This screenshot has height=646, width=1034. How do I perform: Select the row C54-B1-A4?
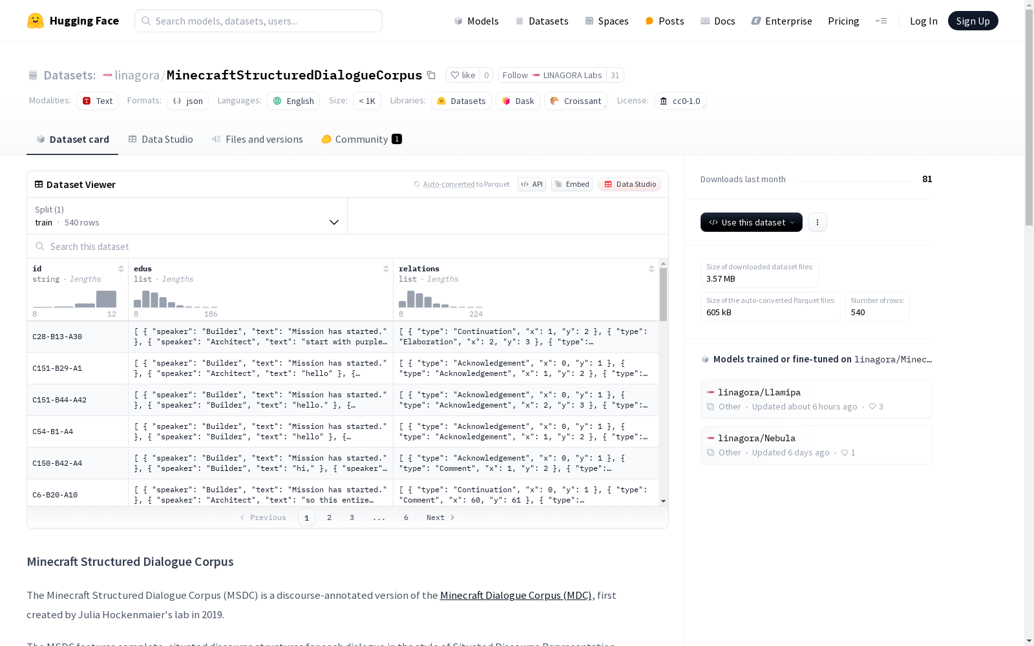coord(343,432)
